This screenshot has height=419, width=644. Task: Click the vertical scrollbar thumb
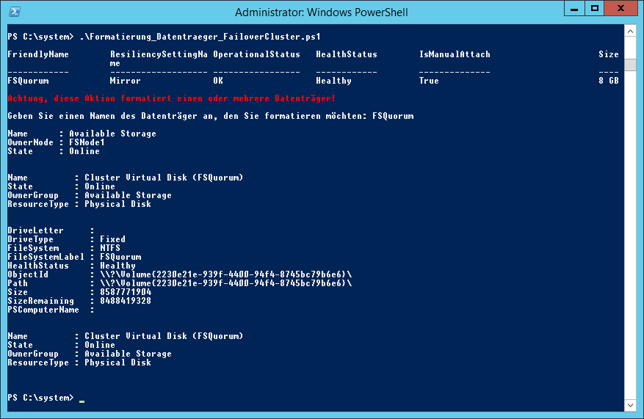[630, 65]
